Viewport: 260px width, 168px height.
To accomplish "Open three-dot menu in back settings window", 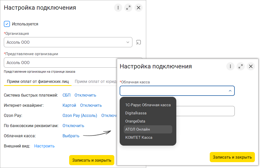I will [118, 8].
